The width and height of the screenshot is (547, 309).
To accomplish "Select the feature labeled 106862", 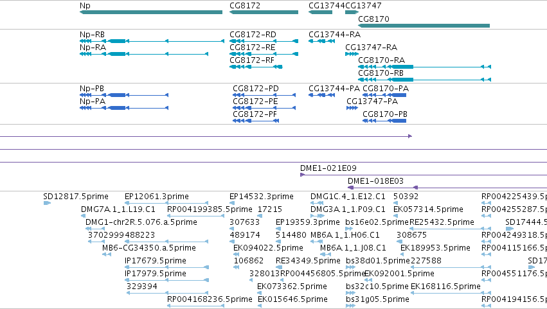I will tap(248, 261).
